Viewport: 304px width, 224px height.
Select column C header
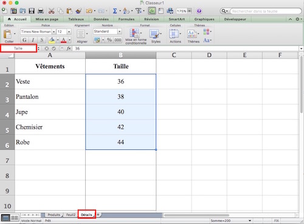[x=174, y=55]
